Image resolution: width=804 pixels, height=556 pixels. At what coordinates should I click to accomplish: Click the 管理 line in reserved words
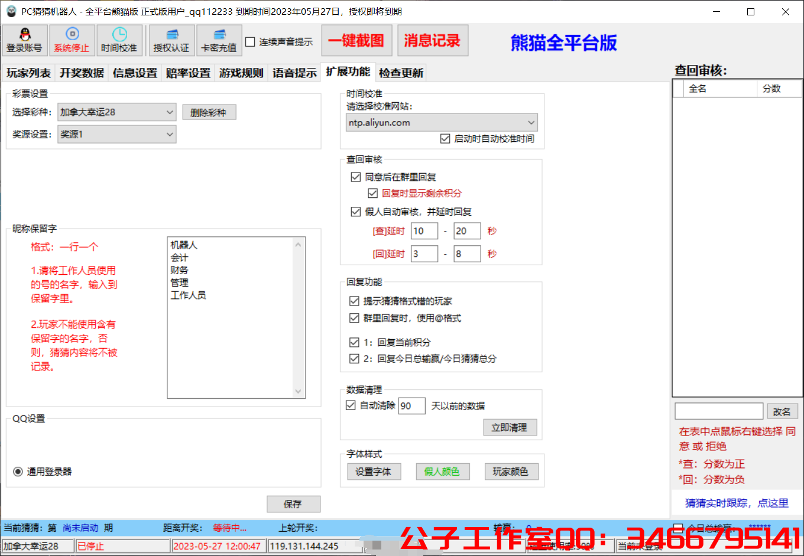click(x=179, y=282)
